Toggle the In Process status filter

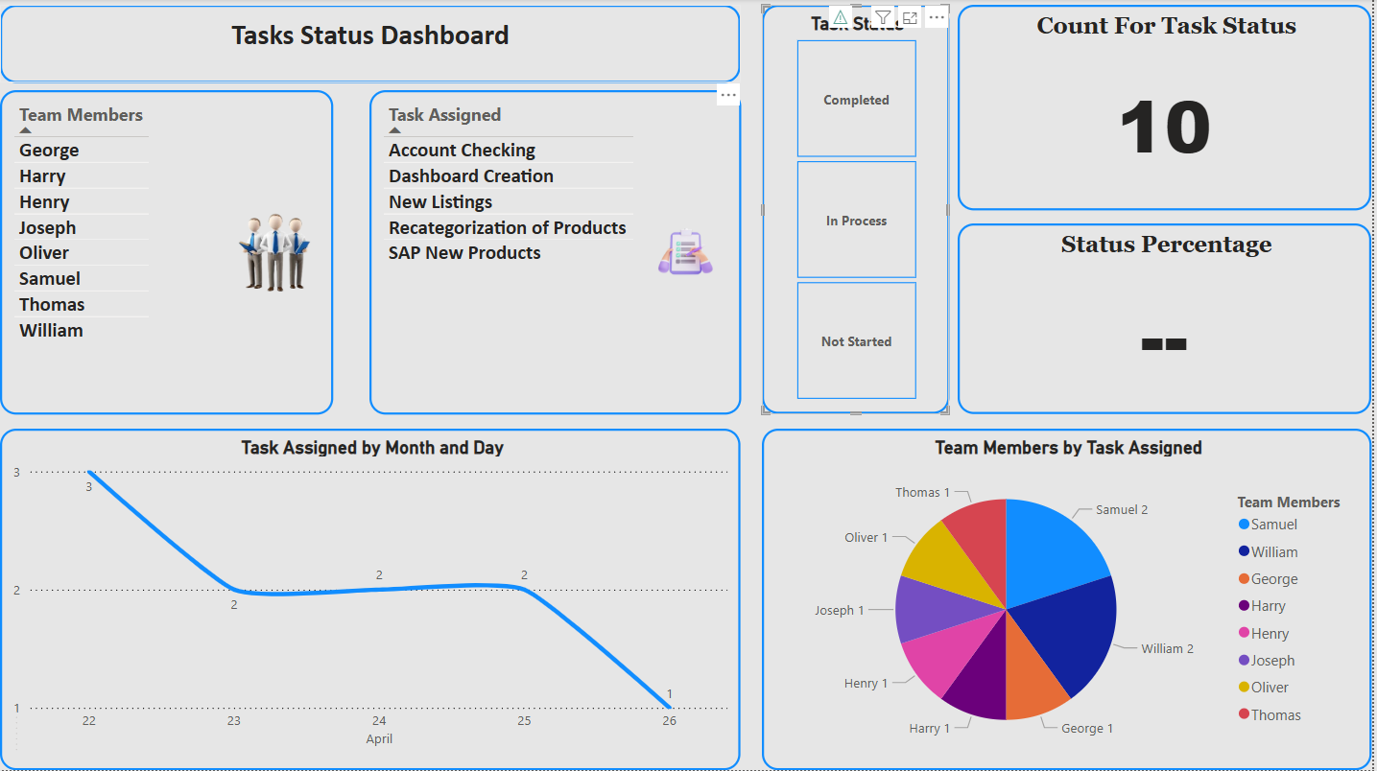pos(856,220)
